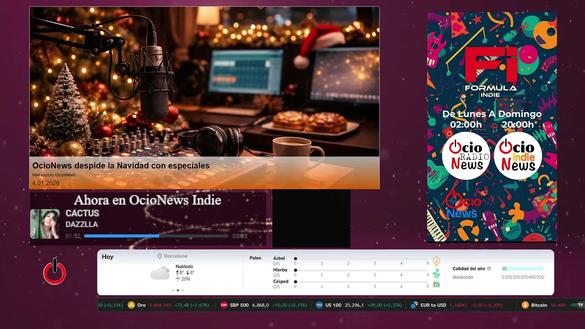The height and width of the screenshot is (329, 585).
Task: Click the Oro change +72,48 (+1,67%)
Action: (x=191, y=305)
